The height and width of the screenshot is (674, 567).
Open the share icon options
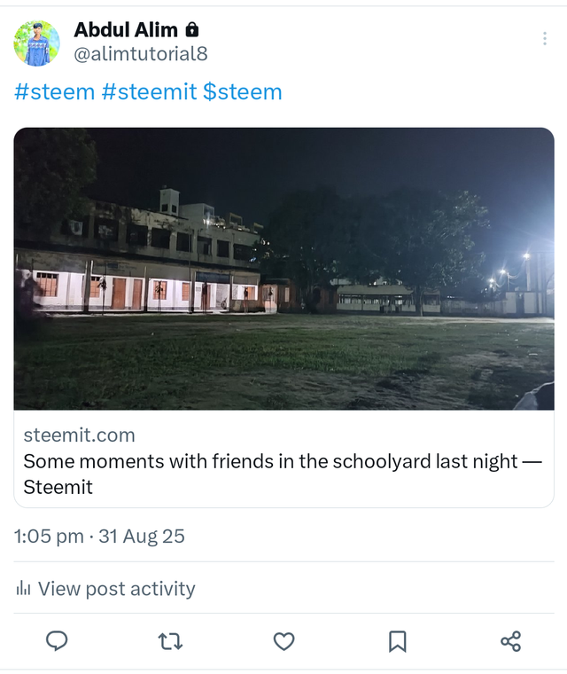[x=510, y=641]
